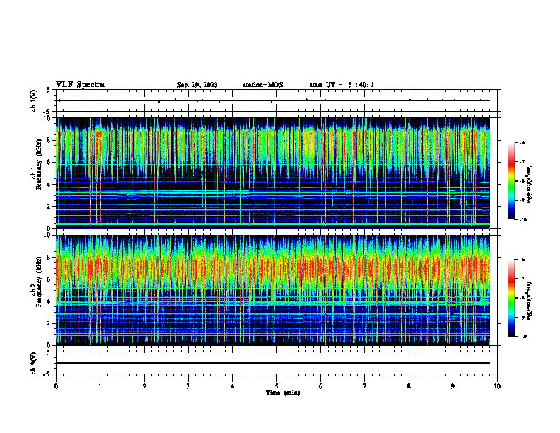Click the time axis tick label "10"
This screenshot has height=433, width=560.
click(x=497, y=386)
